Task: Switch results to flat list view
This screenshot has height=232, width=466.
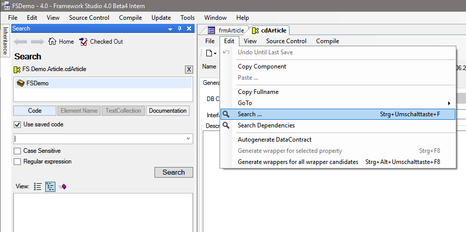Action: coord(38,186)
